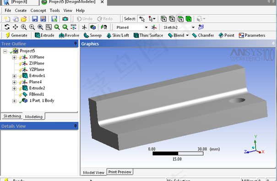Screen dimensions: 277x181
Task: Open the Concept menu
Action: (x=38, y=11)
